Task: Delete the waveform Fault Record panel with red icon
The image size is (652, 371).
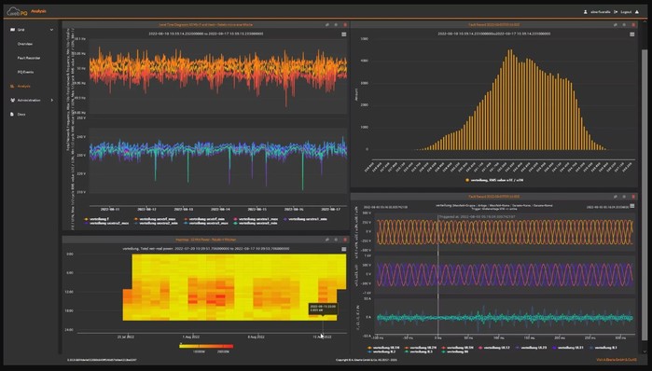Action: point(633,197)
